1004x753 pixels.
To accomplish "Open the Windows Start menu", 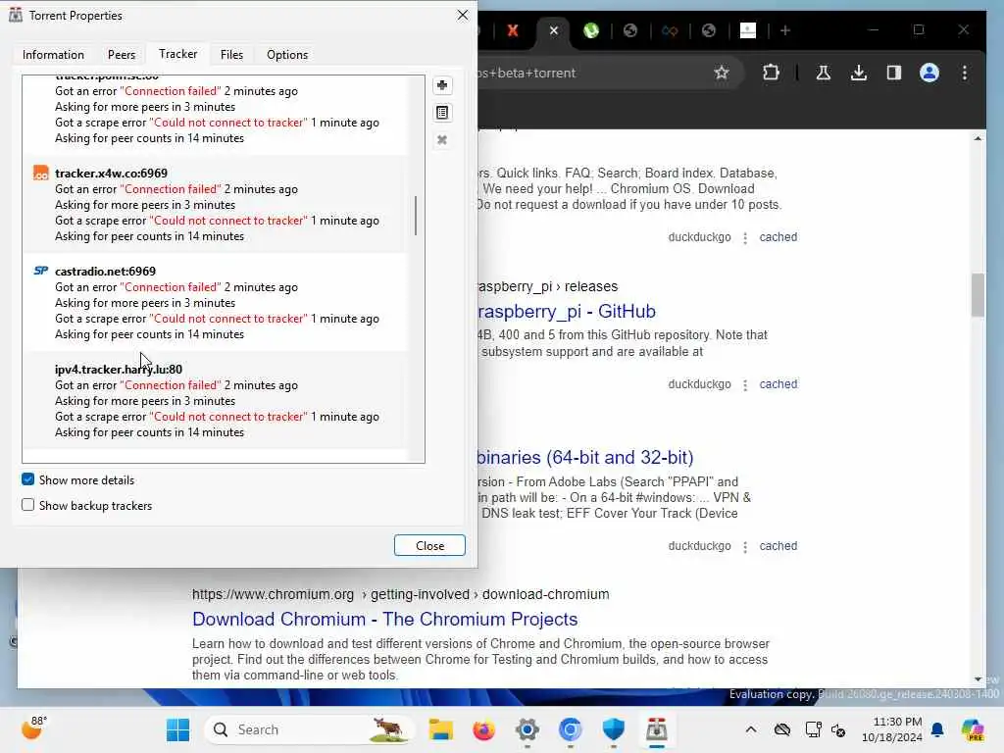I will [177, 729].
